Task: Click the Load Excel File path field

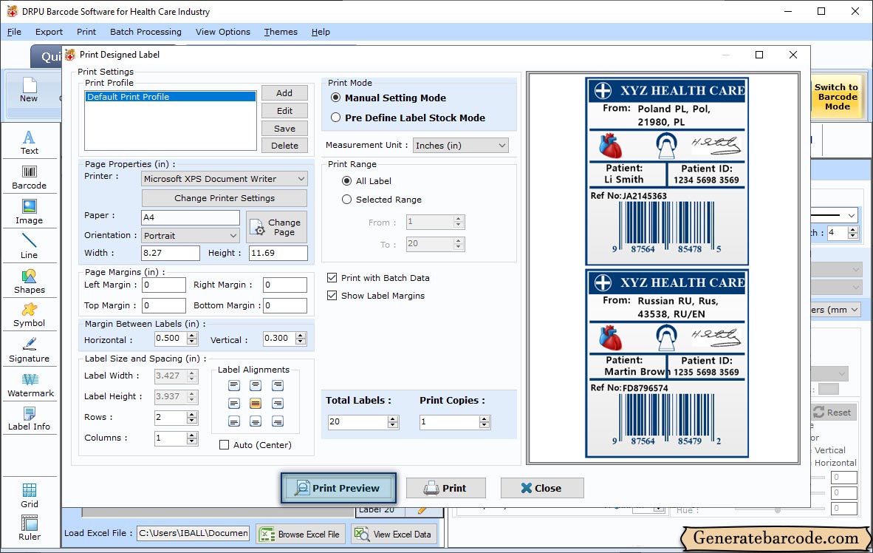Action: pos(194,534)
